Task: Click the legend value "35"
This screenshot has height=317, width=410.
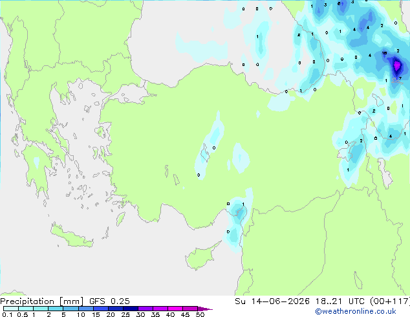Action: click(155, 314)
